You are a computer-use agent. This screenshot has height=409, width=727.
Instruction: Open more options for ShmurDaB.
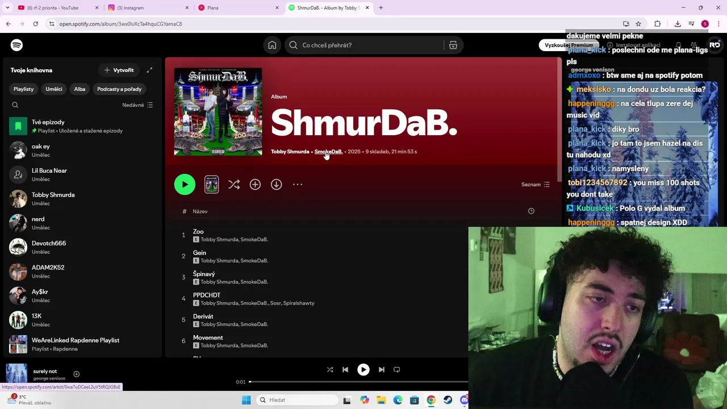[x=298, y=184]
